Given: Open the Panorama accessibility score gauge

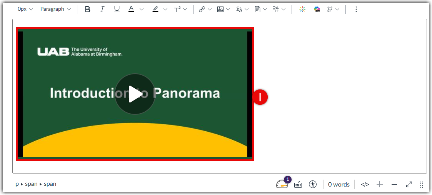Looking at the screenshot, I should [282, 184].
